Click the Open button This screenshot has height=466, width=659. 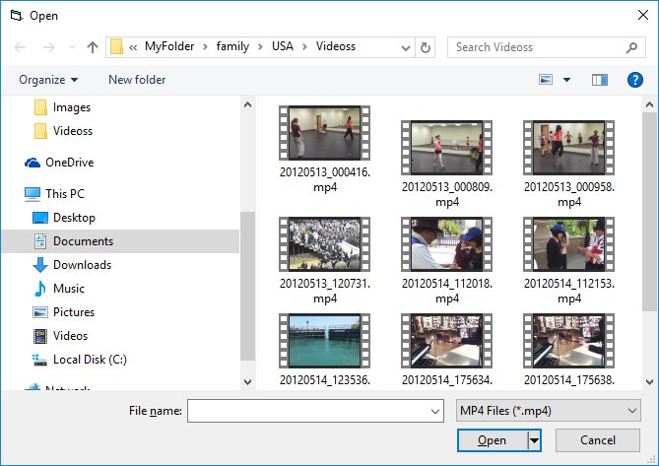(x=493, y=440)
